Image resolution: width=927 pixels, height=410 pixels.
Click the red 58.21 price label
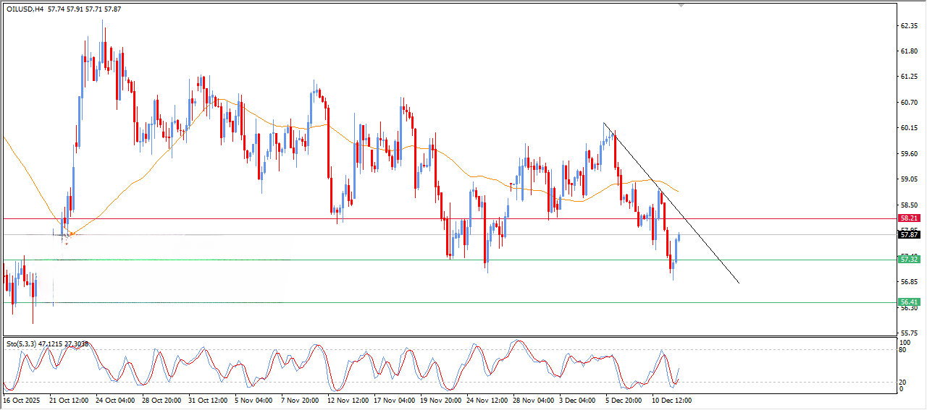[909, 218]
